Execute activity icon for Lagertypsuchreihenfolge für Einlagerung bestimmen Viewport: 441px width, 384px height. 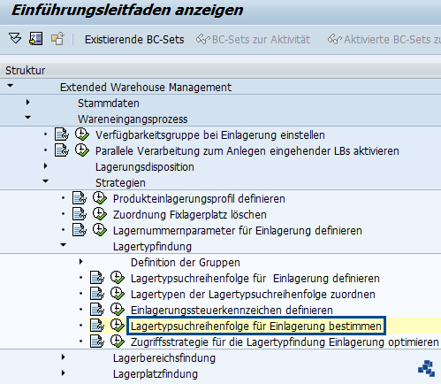(118, 326)
